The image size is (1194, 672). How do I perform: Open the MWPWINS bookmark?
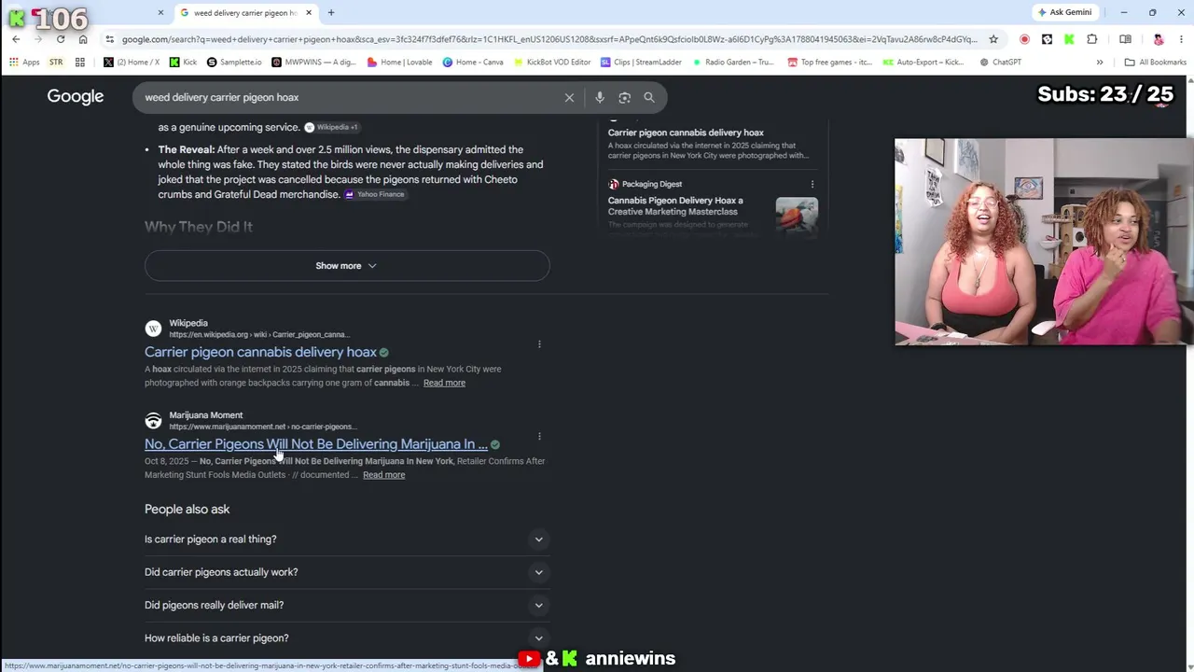click(x=314, y=63)
